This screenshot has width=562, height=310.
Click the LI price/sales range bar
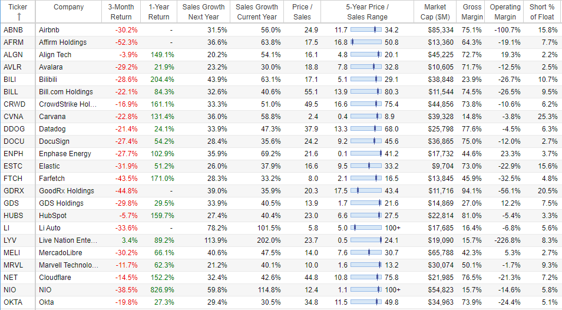pyautogui.click(x=366, y=228)
